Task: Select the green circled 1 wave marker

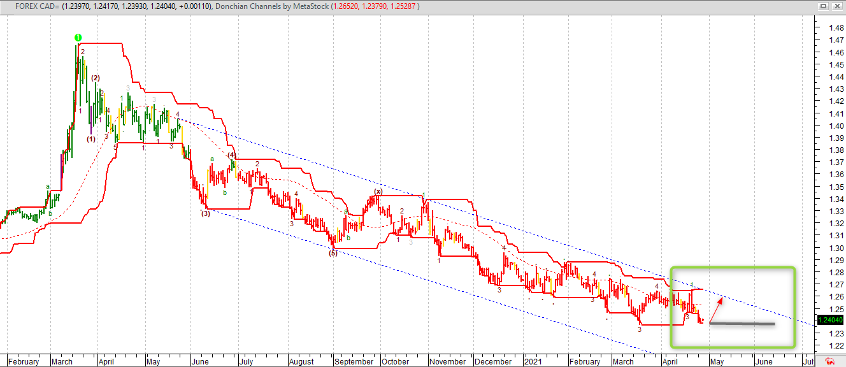Action: click(x=78, y=38)
